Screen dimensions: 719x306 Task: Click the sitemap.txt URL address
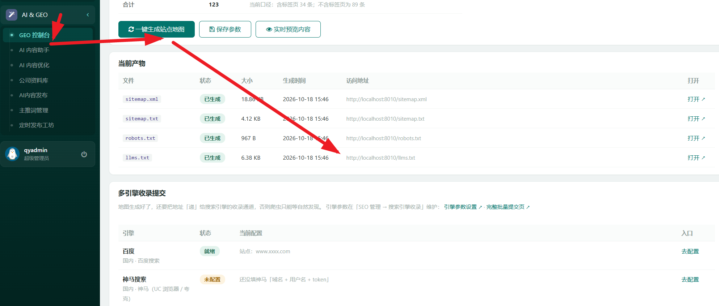click(385, 118)
